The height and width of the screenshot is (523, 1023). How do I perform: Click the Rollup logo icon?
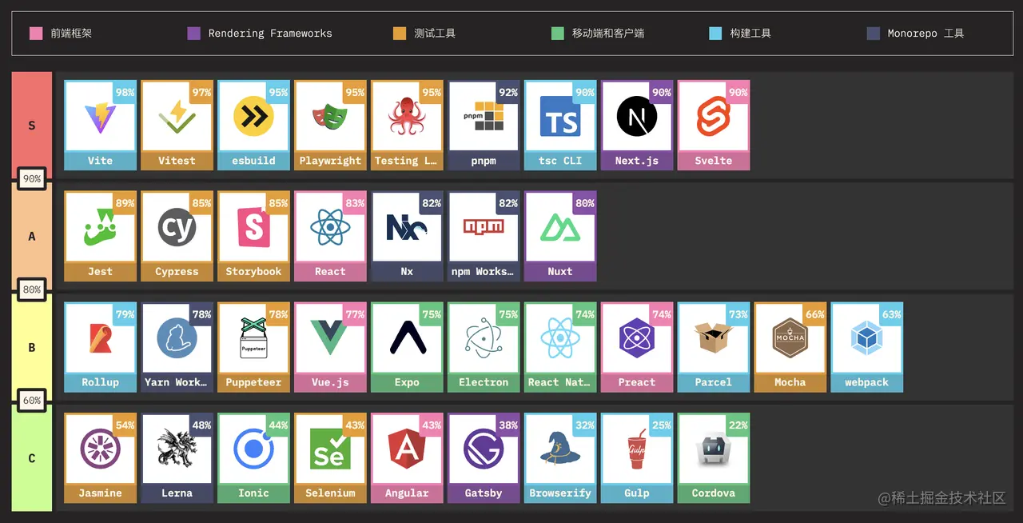100,338
